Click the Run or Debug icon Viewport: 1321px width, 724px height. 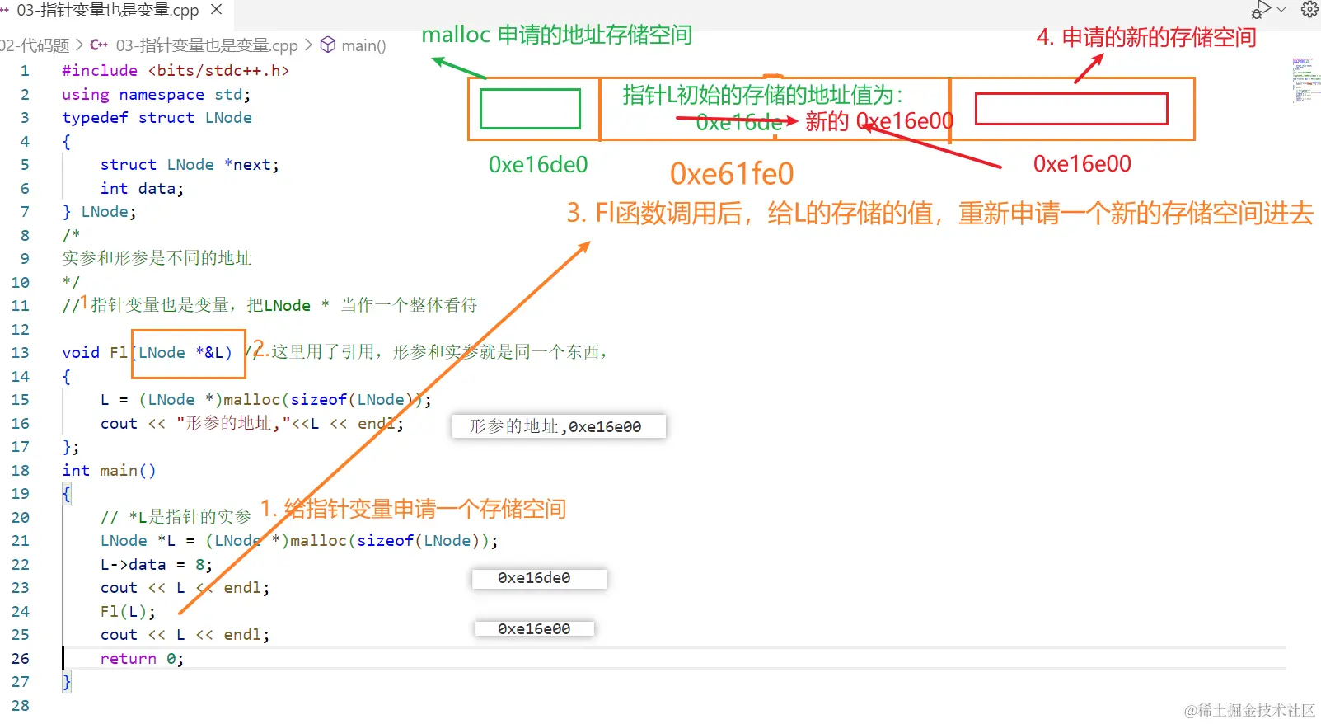tap(1262, 10)
